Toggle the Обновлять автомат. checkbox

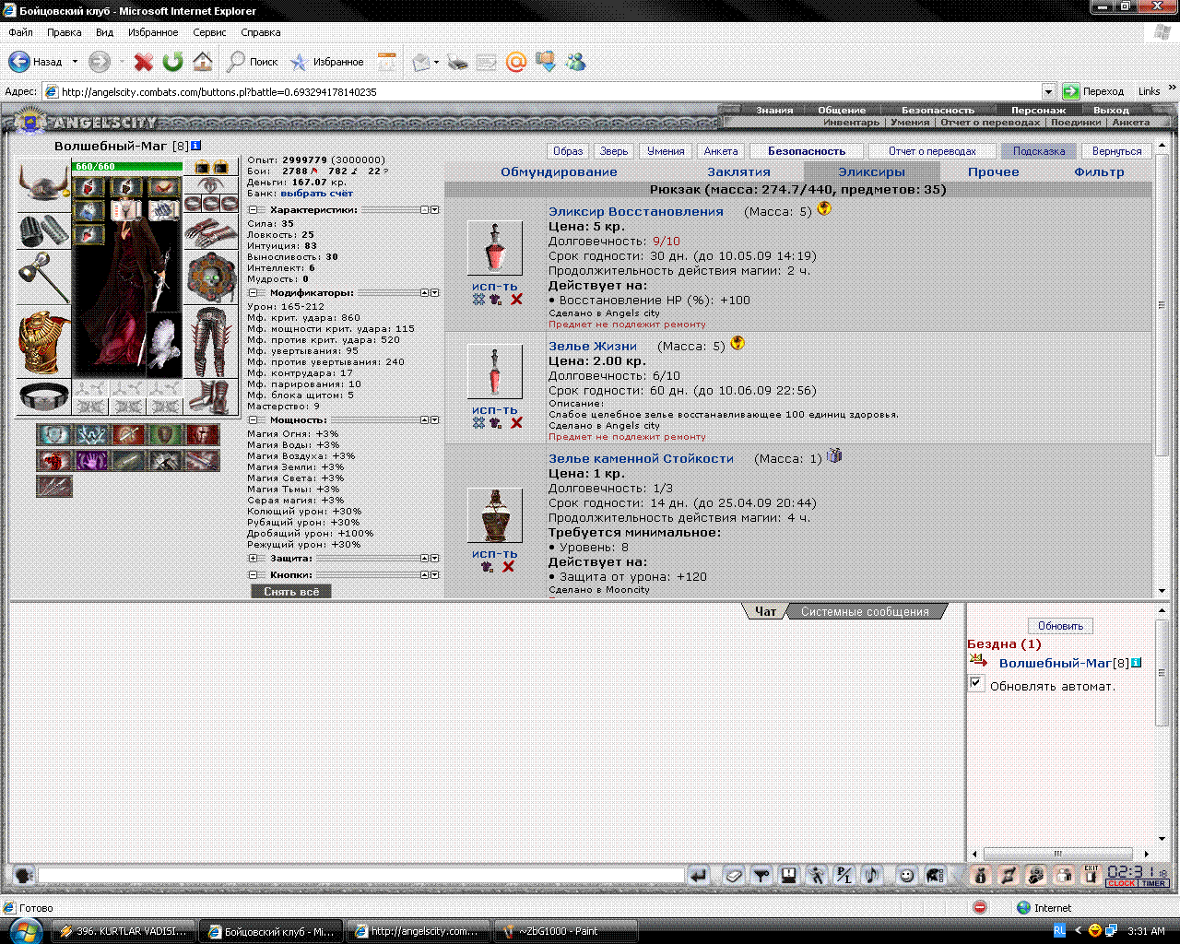click(x=976, y=683)
